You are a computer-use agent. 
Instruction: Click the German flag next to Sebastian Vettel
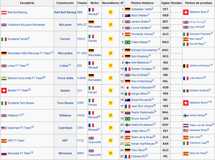click(128, 9)
